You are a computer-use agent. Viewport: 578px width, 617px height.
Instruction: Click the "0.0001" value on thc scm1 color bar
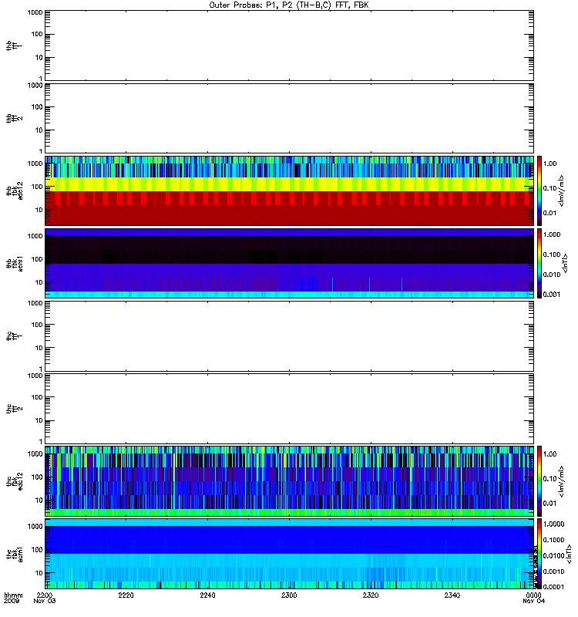[x=553, y=587]
